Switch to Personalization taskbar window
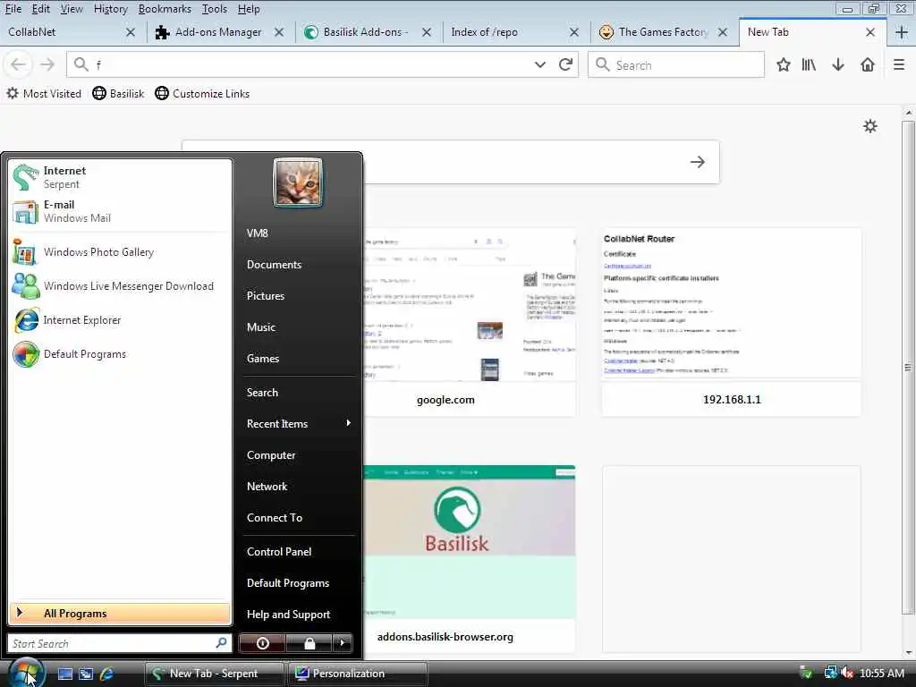 click(x=358, y=674)
